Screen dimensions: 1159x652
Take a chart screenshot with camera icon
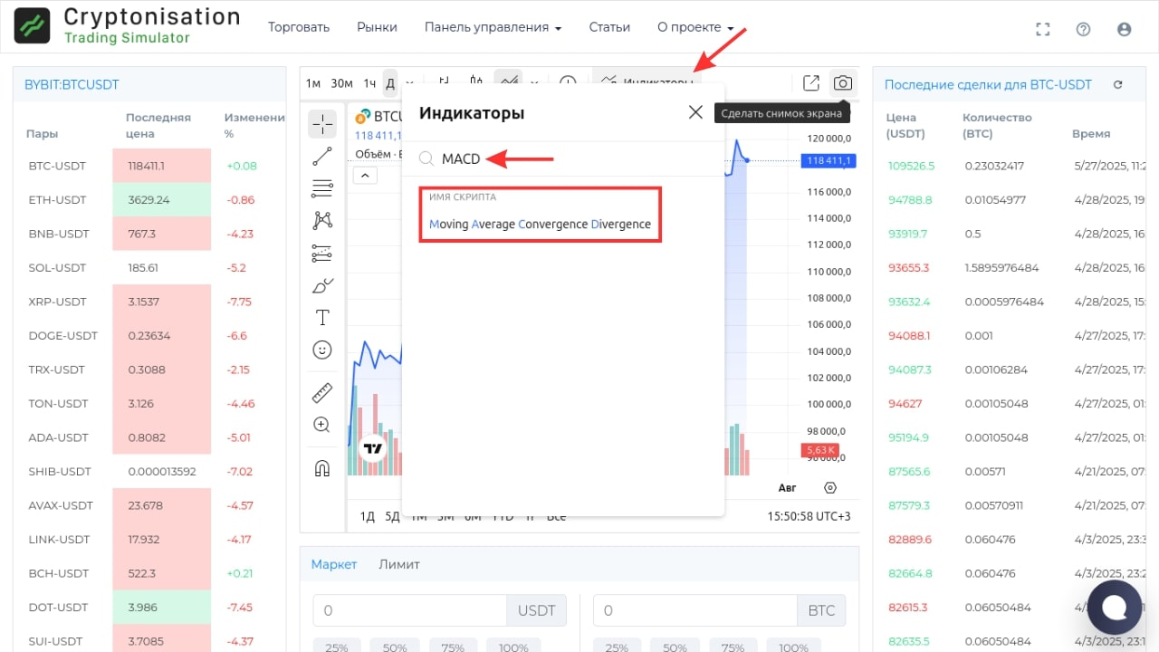843,83
